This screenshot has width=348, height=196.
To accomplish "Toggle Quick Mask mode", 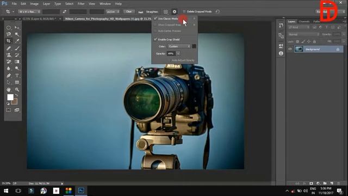I will [9, 110].
